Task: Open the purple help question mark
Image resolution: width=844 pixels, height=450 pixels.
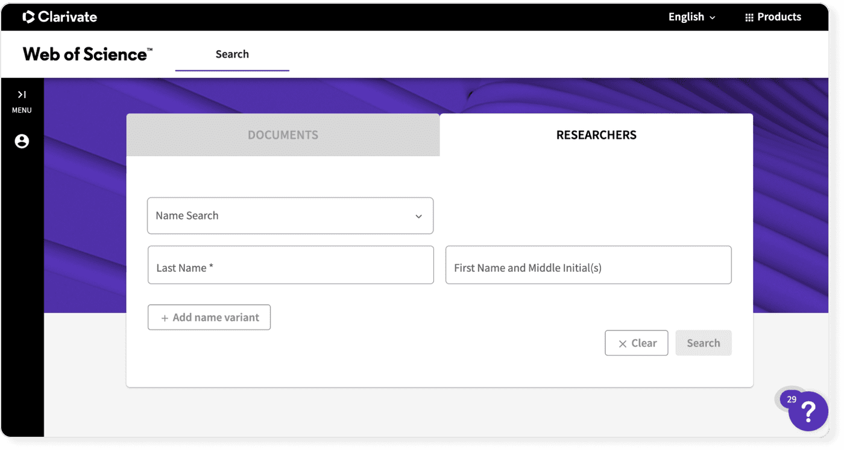Action: 807,411
